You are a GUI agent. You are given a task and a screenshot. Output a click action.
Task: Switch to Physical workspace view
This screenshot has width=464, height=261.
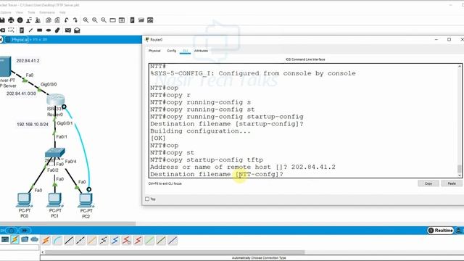pyautogui.click(x=17, y=40)
